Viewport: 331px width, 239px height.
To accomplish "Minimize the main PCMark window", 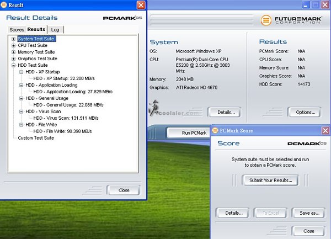I will [306, 5].
